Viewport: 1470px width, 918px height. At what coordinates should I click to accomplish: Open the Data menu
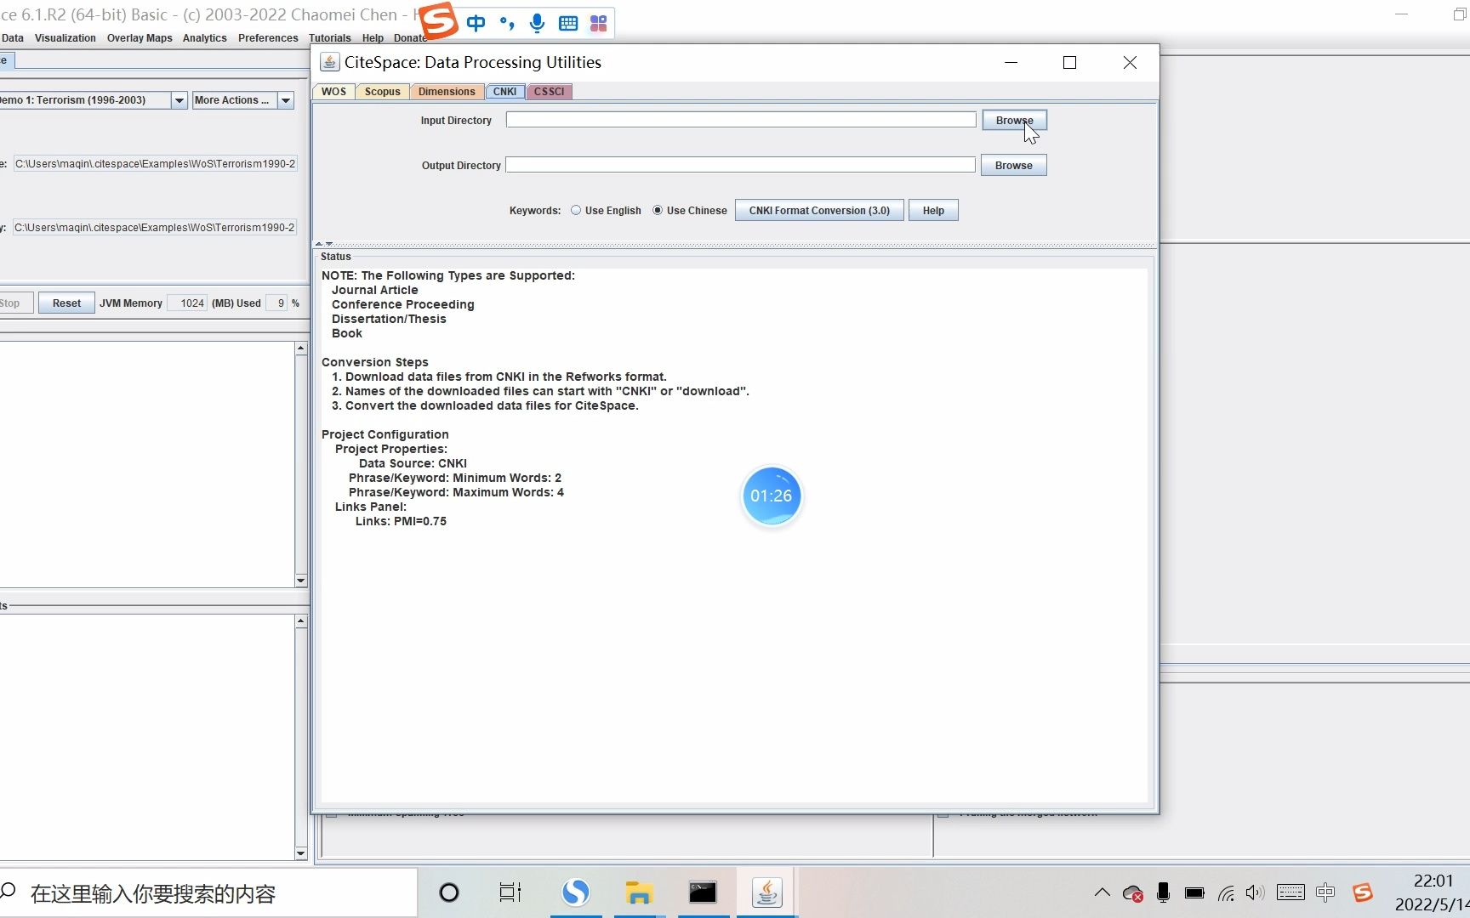(x=13, y=38)
